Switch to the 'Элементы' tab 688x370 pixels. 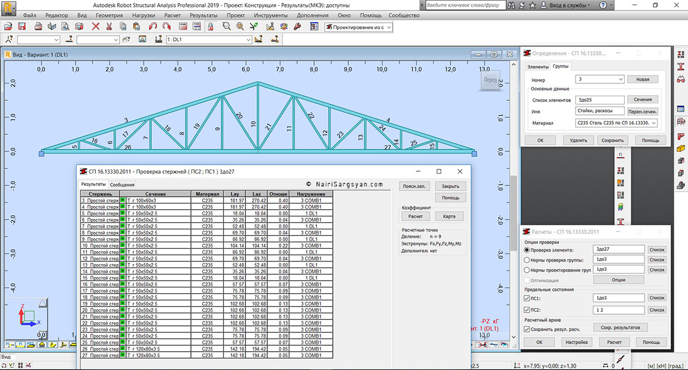(537, 67)
